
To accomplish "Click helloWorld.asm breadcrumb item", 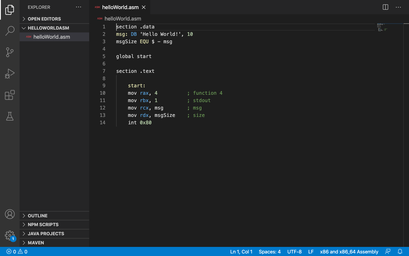I will pyautogui.click(x=123, y=18).
